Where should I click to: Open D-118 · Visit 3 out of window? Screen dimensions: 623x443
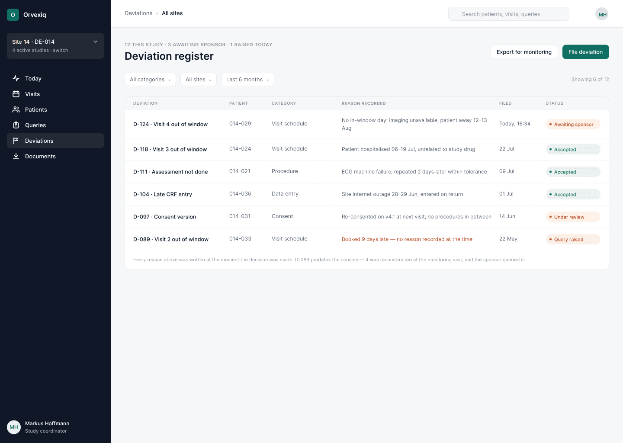tap(170, 149)
